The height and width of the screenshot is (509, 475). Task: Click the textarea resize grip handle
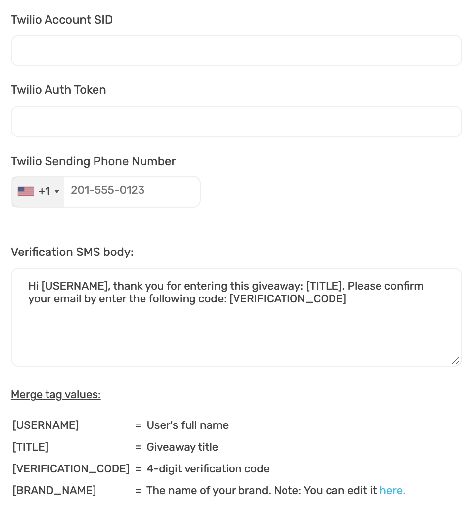click(x=455, y=361)
